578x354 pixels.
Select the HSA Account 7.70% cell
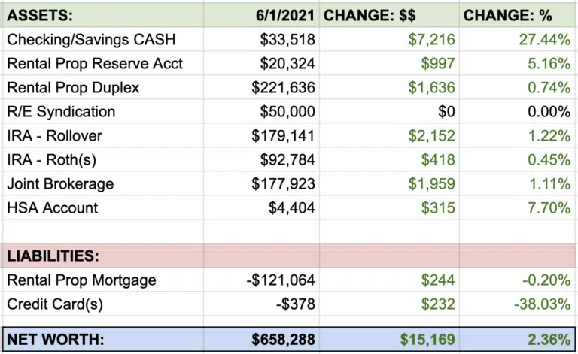[x=549, y=208]
